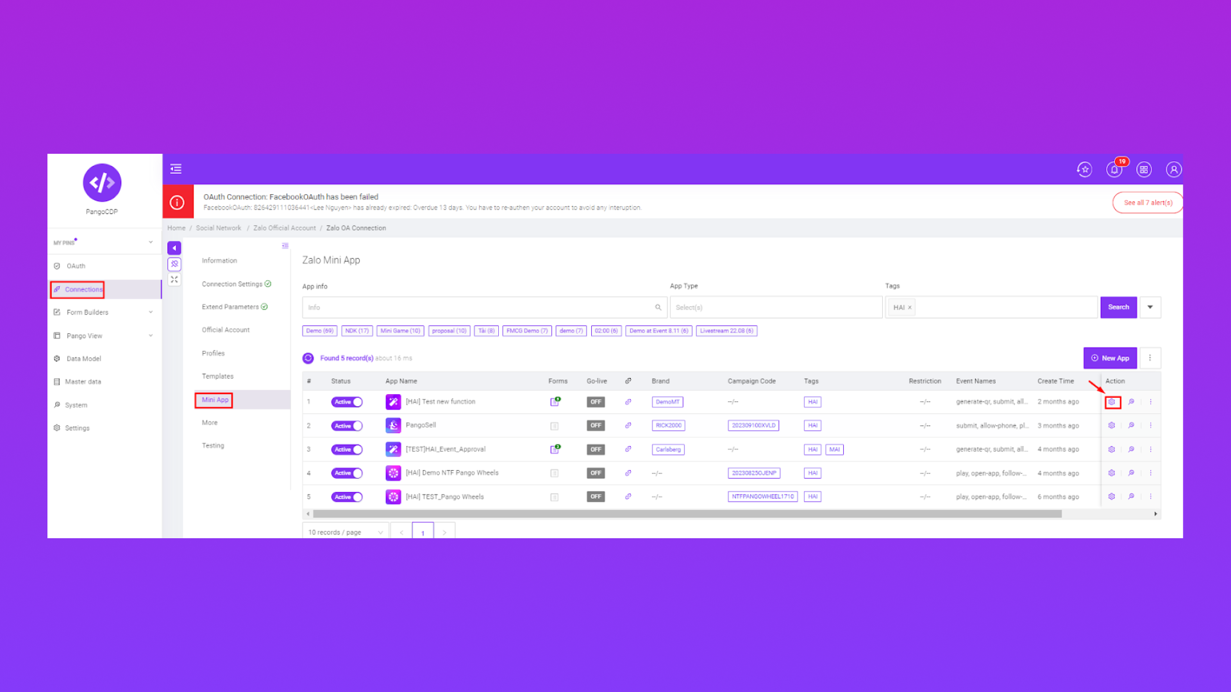Expand the dropdown arrow beside Search button
Screen dimensions: 1231x692
(x=1150, y=308)
